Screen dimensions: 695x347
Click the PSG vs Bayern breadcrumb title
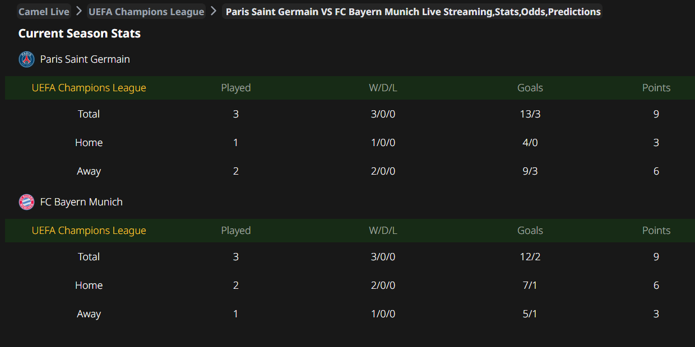(x=413, y=12)
